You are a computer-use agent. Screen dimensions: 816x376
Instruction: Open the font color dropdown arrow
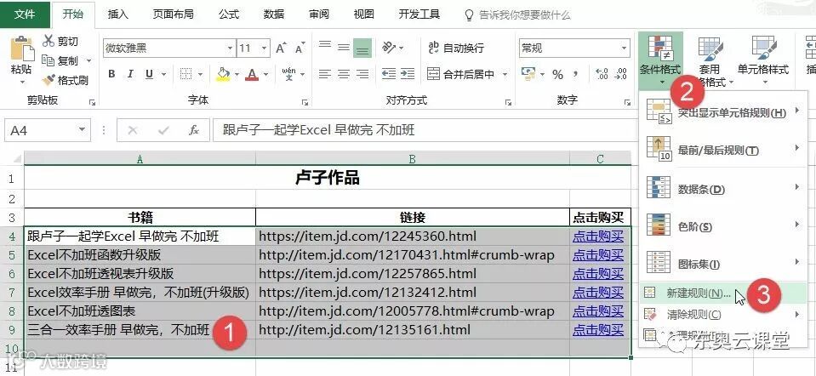(266, 74)
